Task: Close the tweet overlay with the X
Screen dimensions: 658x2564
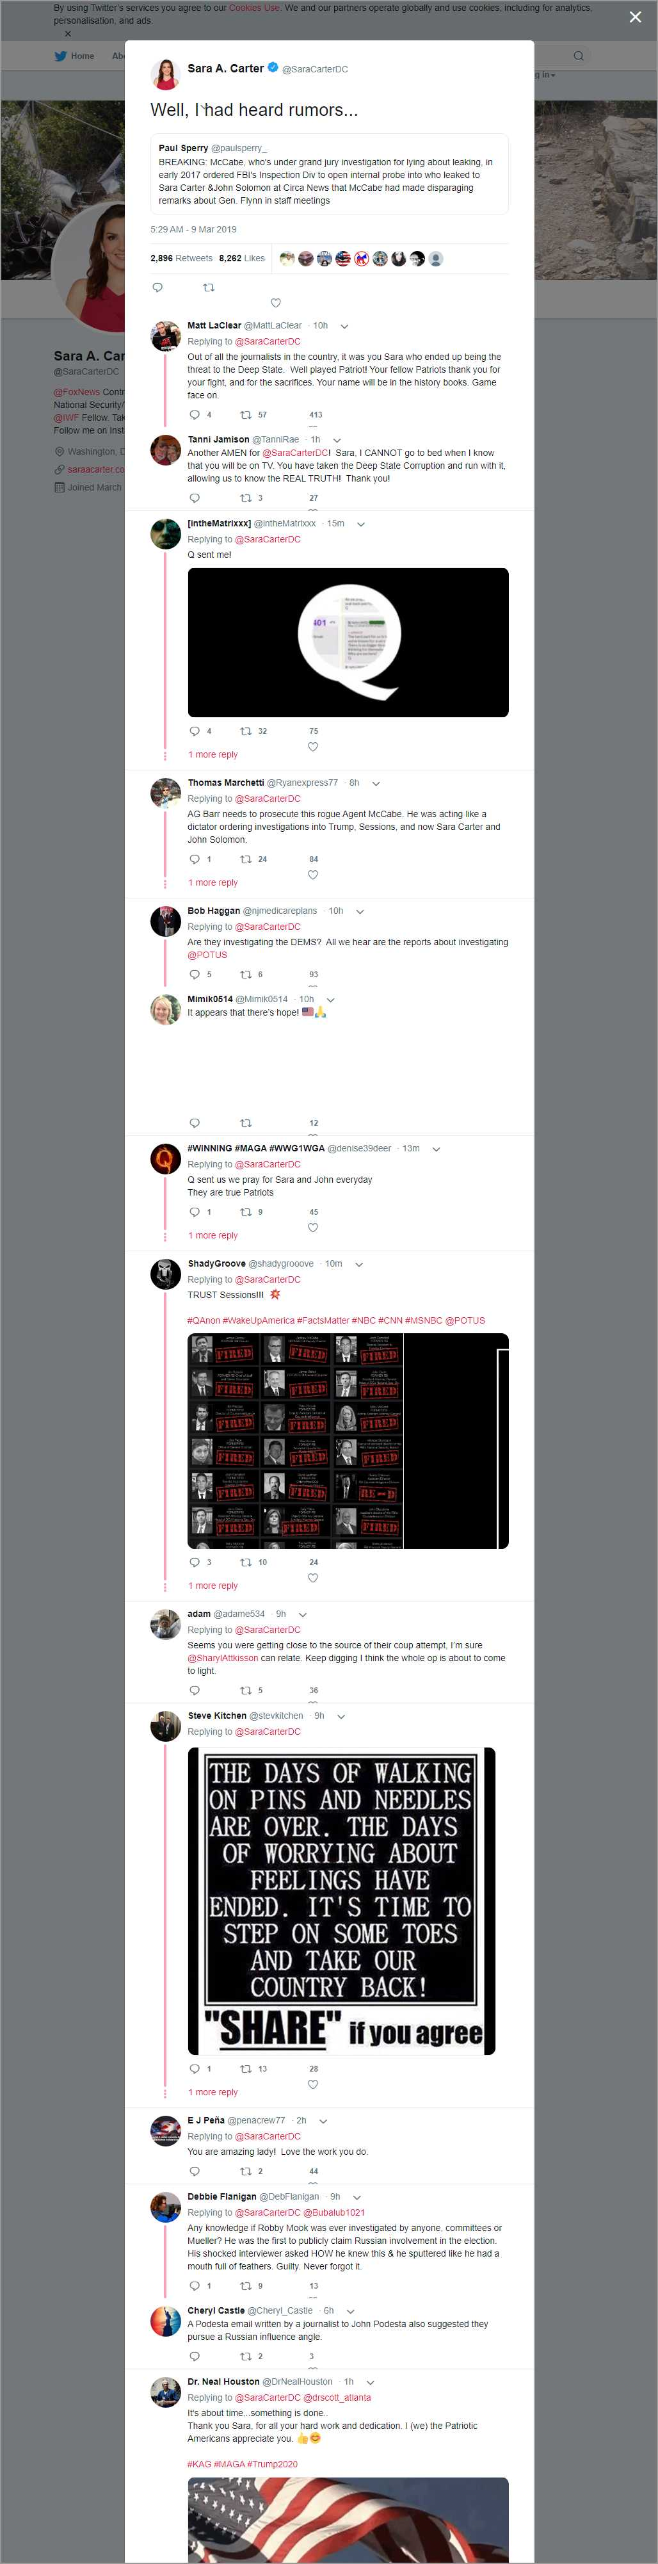Action: pyautogui.click(x=635, y=17)
